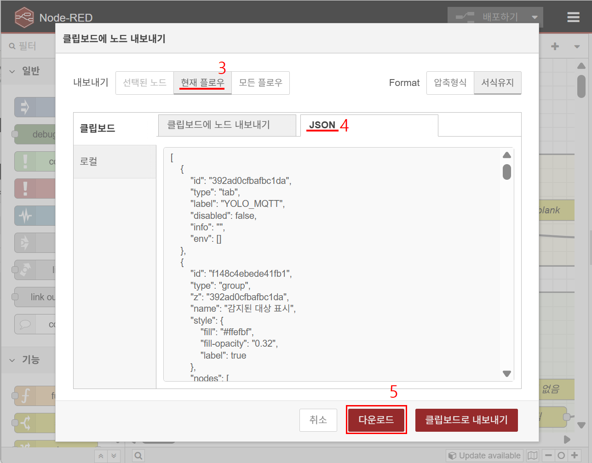592x463 pixels.
Task: Toggle the navigator map icon
Action: (x=532, y=456)
